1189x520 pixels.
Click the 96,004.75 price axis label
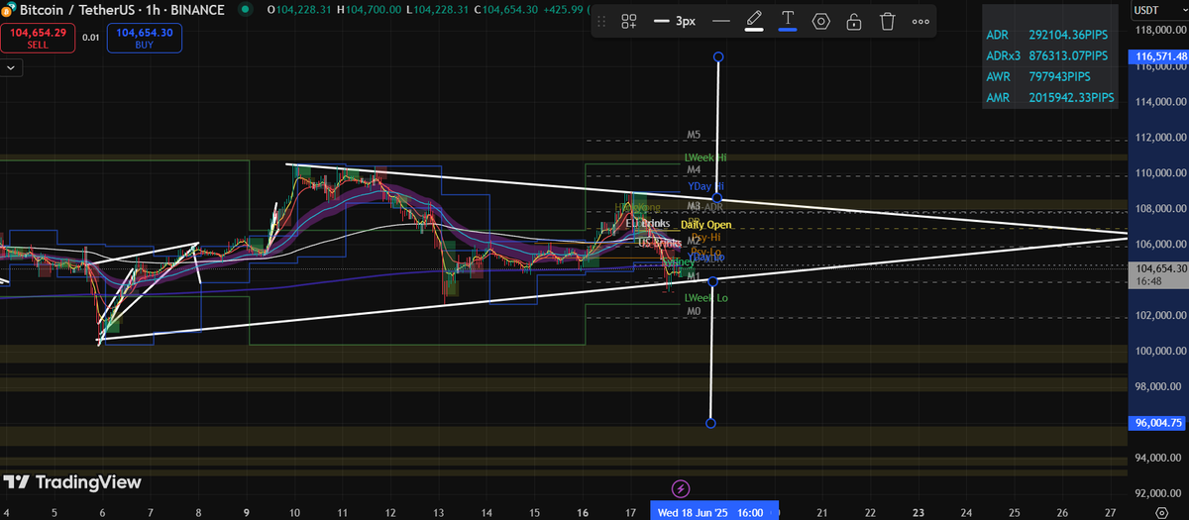point(1158,423)
